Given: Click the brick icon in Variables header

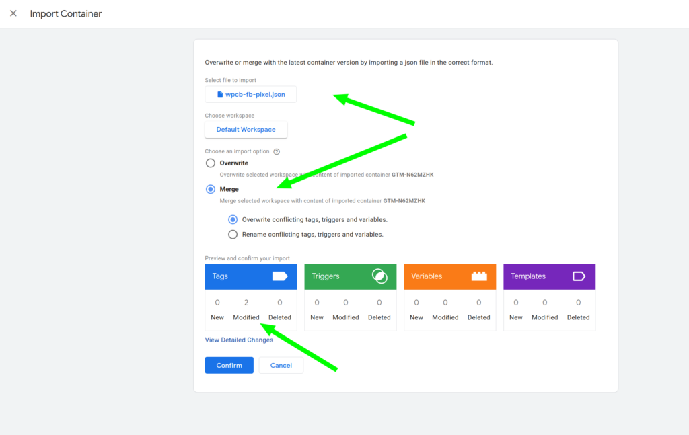Looking at the screenshot, I should pos(479,276).
